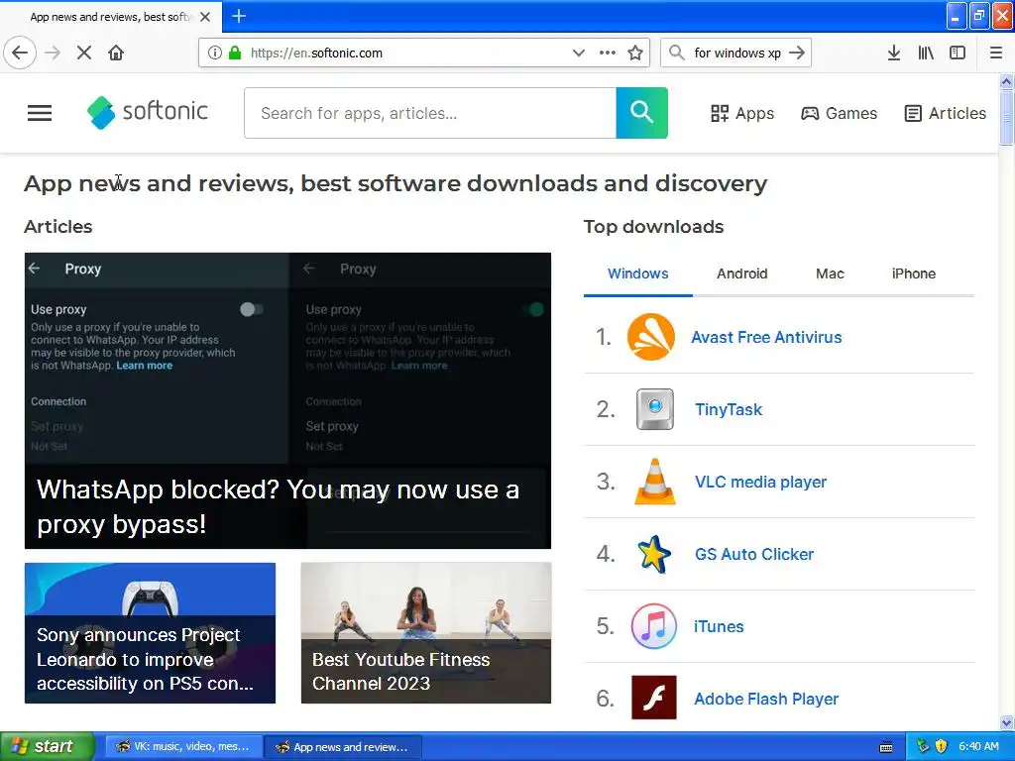The width and height of the screenshot is (1015, 761).
Task: Open the Adobe Flash Player link
Action: (766, 699)
